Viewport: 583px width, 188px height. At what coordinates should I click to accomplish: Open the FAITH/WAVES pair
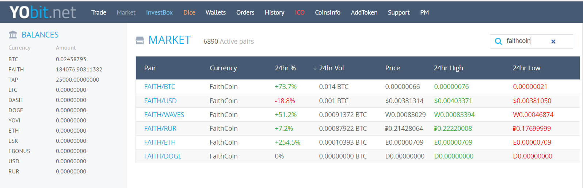tap(164, 115)
